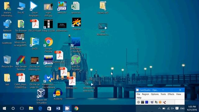This screenshot has height=112, width=199.
Task: Click the red arrow icon in CamStudio toolbar
Action: click(x=164, y=102)
